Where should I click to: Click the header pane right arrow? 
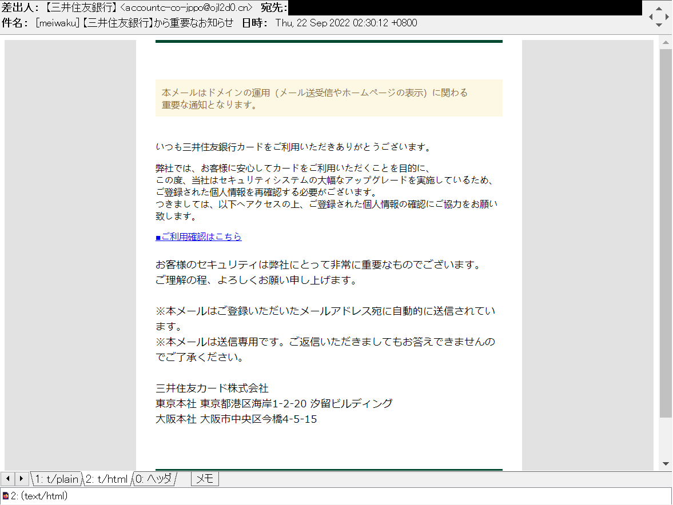click(x=667, y=17)
